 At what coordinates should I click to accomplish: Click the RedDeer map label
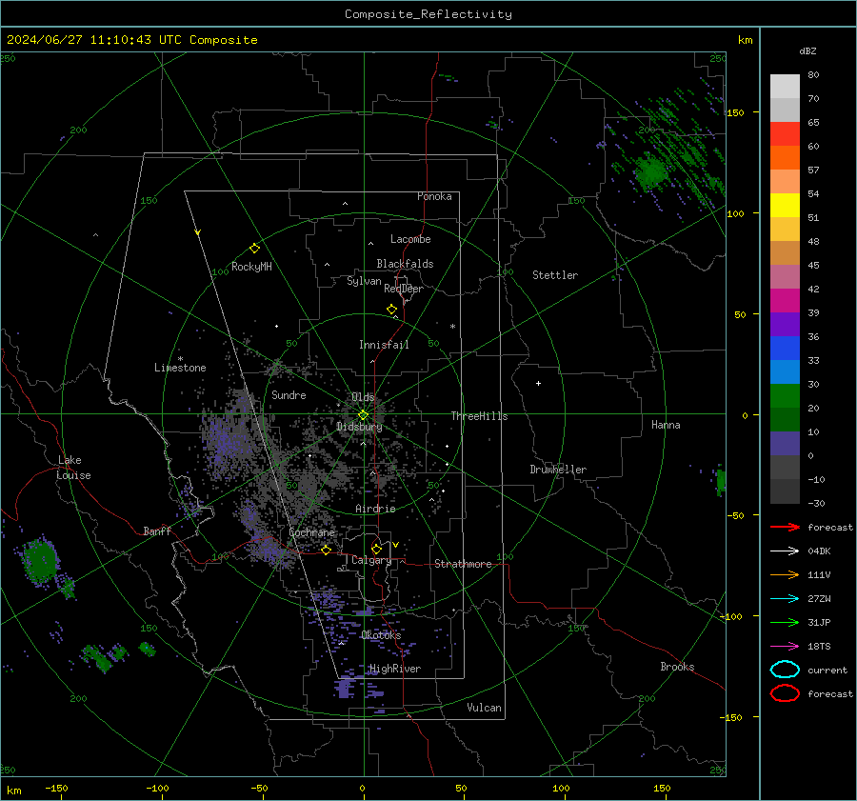(404, 289)
